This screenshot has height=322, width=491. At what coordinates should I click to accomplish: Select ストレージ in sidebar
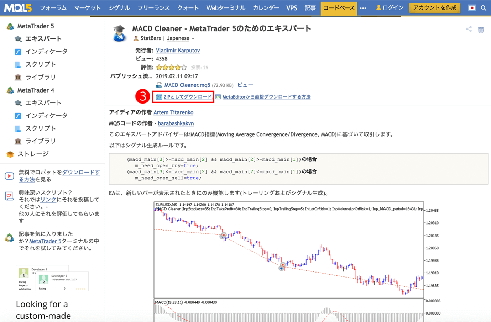pyautogui.click(x=33, y=154)
